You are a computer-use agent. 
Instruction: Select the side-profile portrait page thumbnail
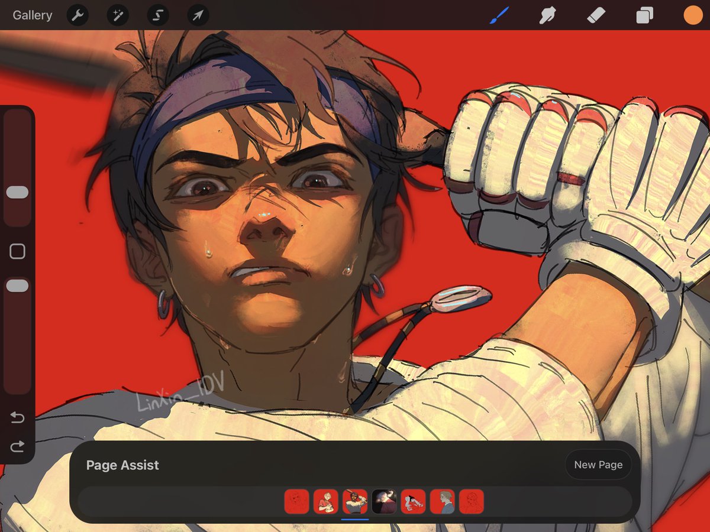pyautogui.click(x=443, y=501)
